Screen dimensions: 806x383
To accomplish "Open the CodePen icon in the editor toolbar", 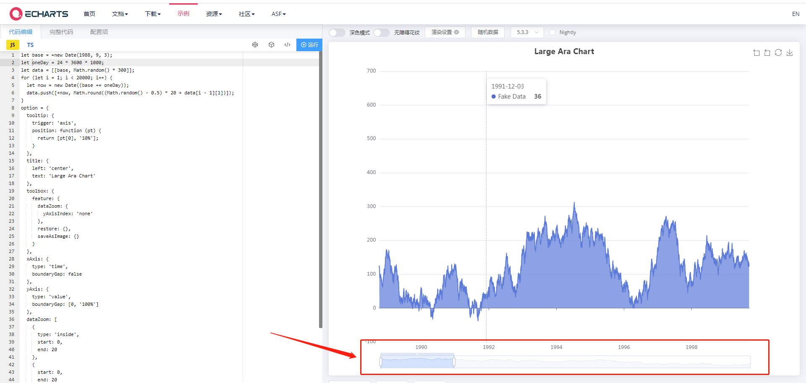I will [x=255, y=45].
